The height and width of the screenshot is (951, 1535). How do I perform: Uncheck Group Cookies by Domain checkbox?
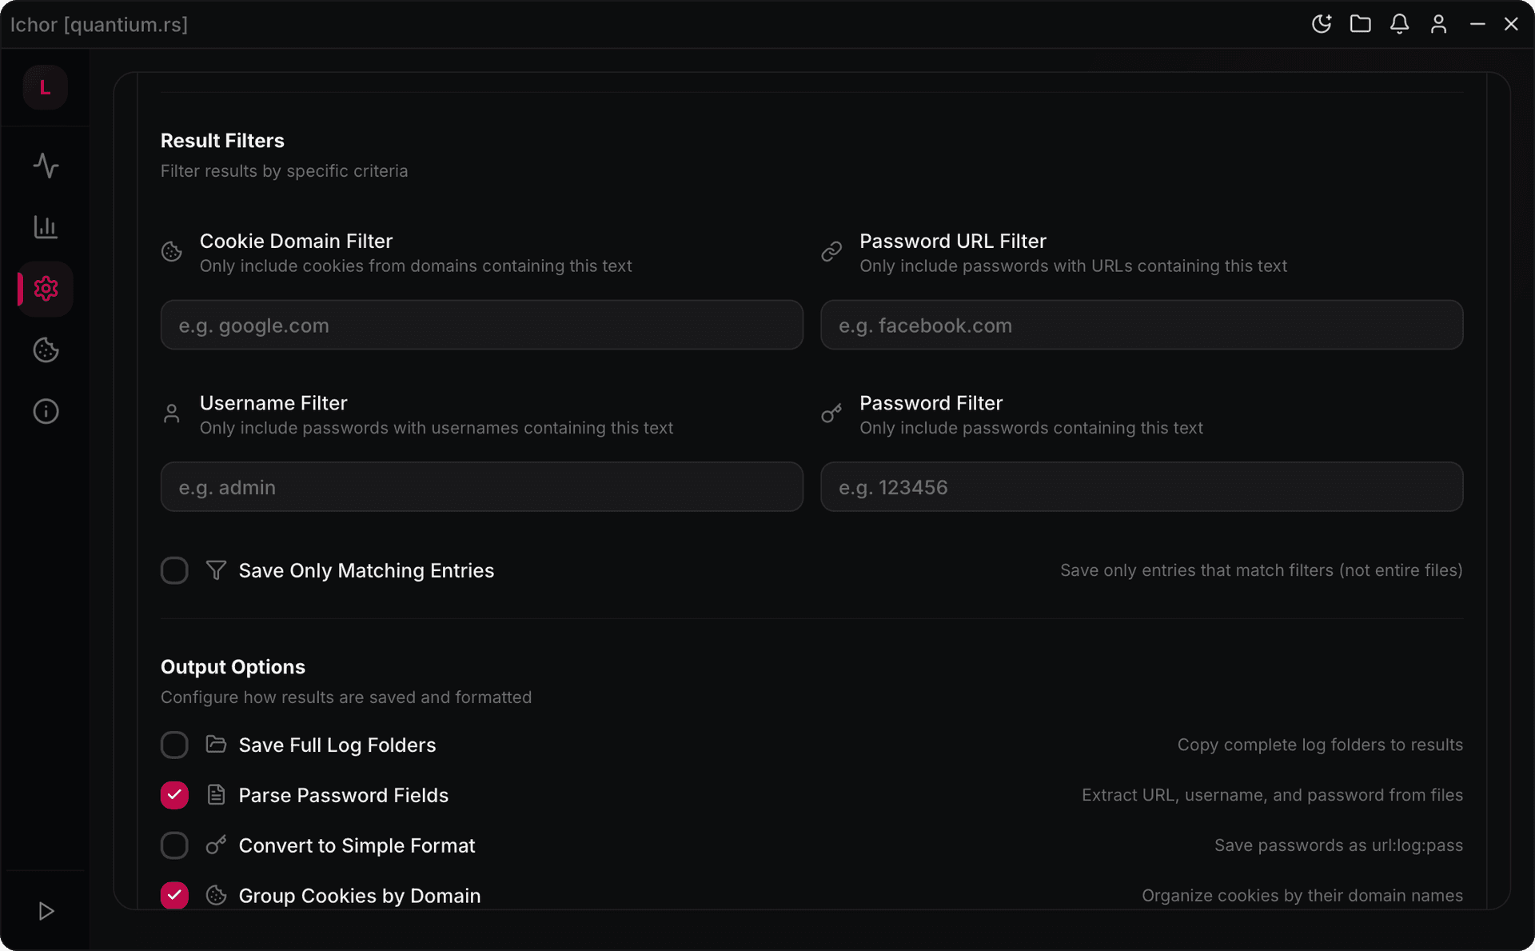(x=174, y=895)
